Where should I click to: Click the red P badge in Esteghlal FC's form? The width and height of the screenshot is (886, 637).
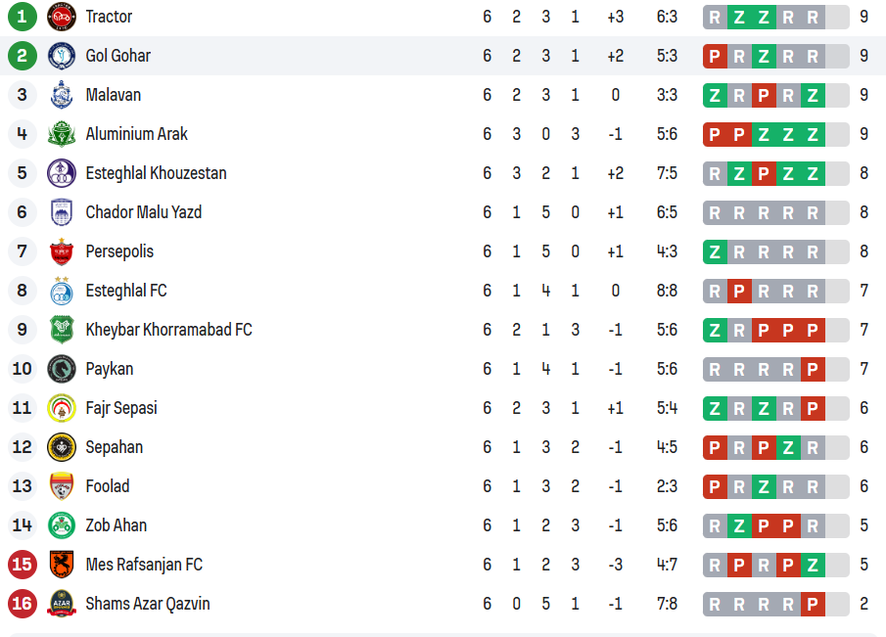[x=739, y=291]
